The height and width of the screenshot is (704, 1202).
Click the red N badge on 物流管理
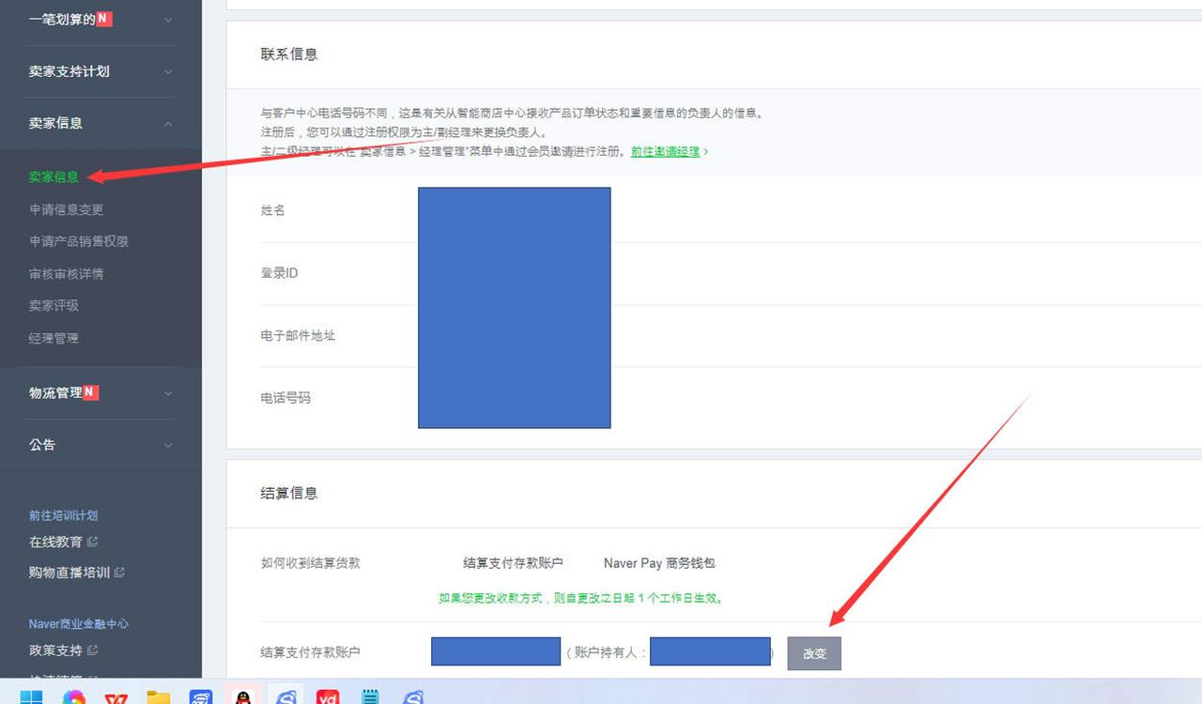click(x=90, y=392)
